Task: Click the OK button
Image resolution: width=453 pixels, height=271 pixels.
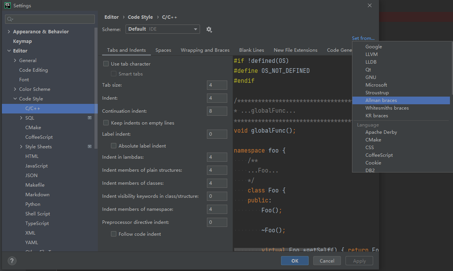Action: (295, 261)
